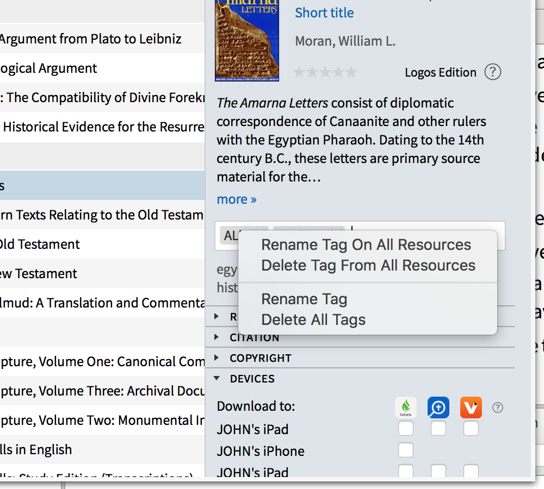This screenshot has height=489, width=544.
Task: Check Verbum box for first JOHN's iPad
Action: coord(471,428)
